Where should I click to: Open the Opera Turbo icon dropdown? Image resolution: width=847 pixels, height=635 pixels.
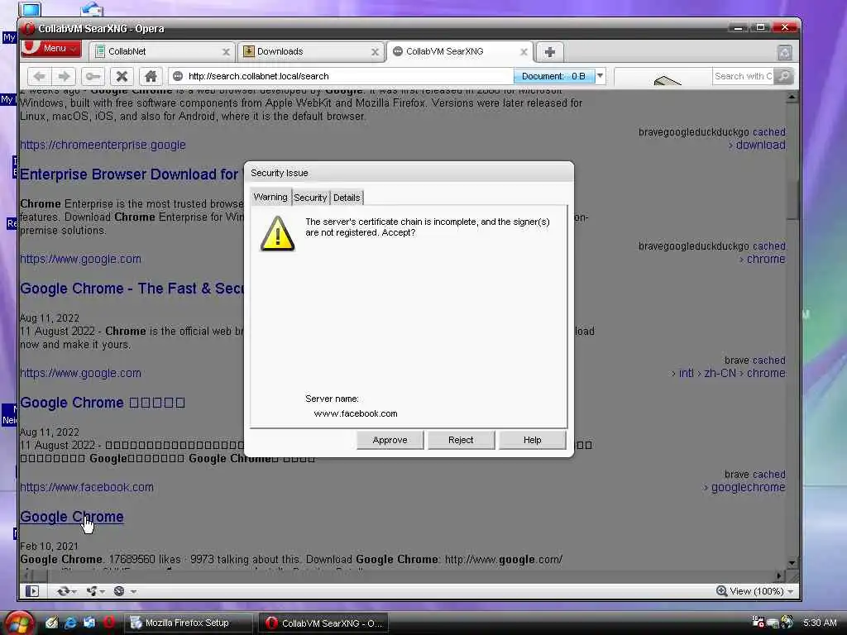point(124,591)
